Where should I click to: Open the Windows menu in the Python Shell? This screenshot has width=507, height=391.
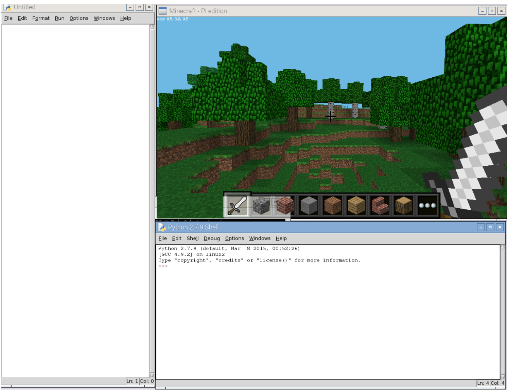click(x=260, y=238)
